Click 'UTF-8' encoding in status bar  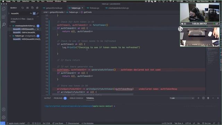click(x=188, y=123)
